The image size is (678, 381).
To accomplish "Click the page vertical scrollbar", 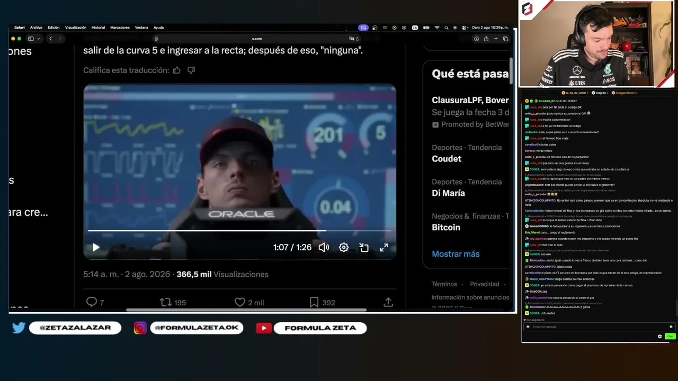I will click(x=511, y=71).
